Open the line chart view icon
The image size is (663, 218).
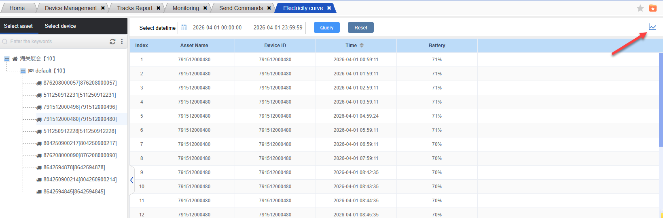pos(652,27)
